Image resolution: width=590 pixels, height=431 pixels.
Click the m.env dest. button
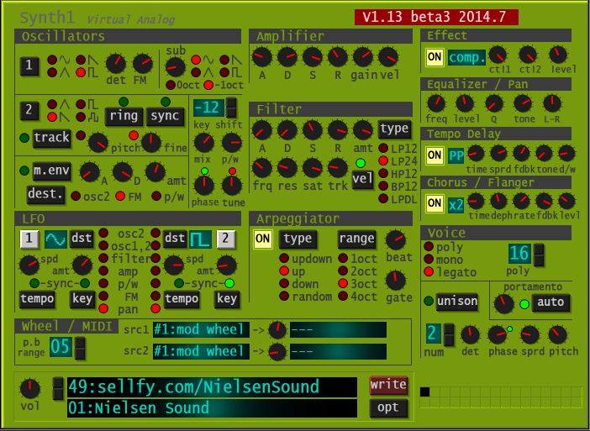point(45,194)
